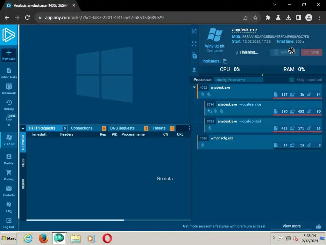Click Log Out in the sidebar
326x245 pixels.
[x=9, y=223]
